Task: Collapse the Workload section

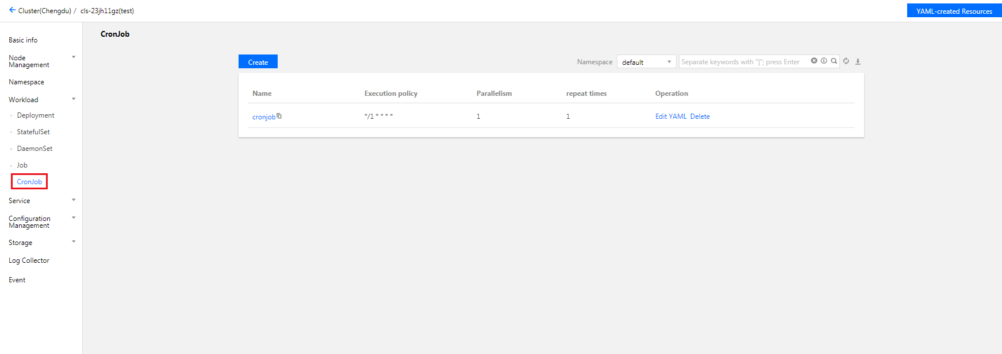Action: (74, 99)
